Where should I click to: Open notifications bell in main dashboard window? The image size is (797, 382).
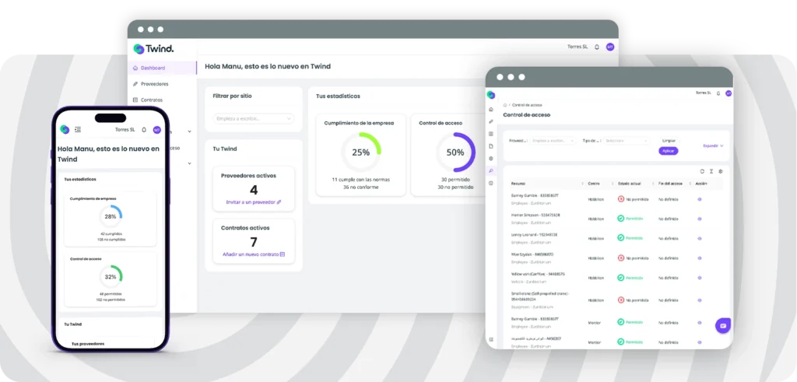[x=597, y=47]
